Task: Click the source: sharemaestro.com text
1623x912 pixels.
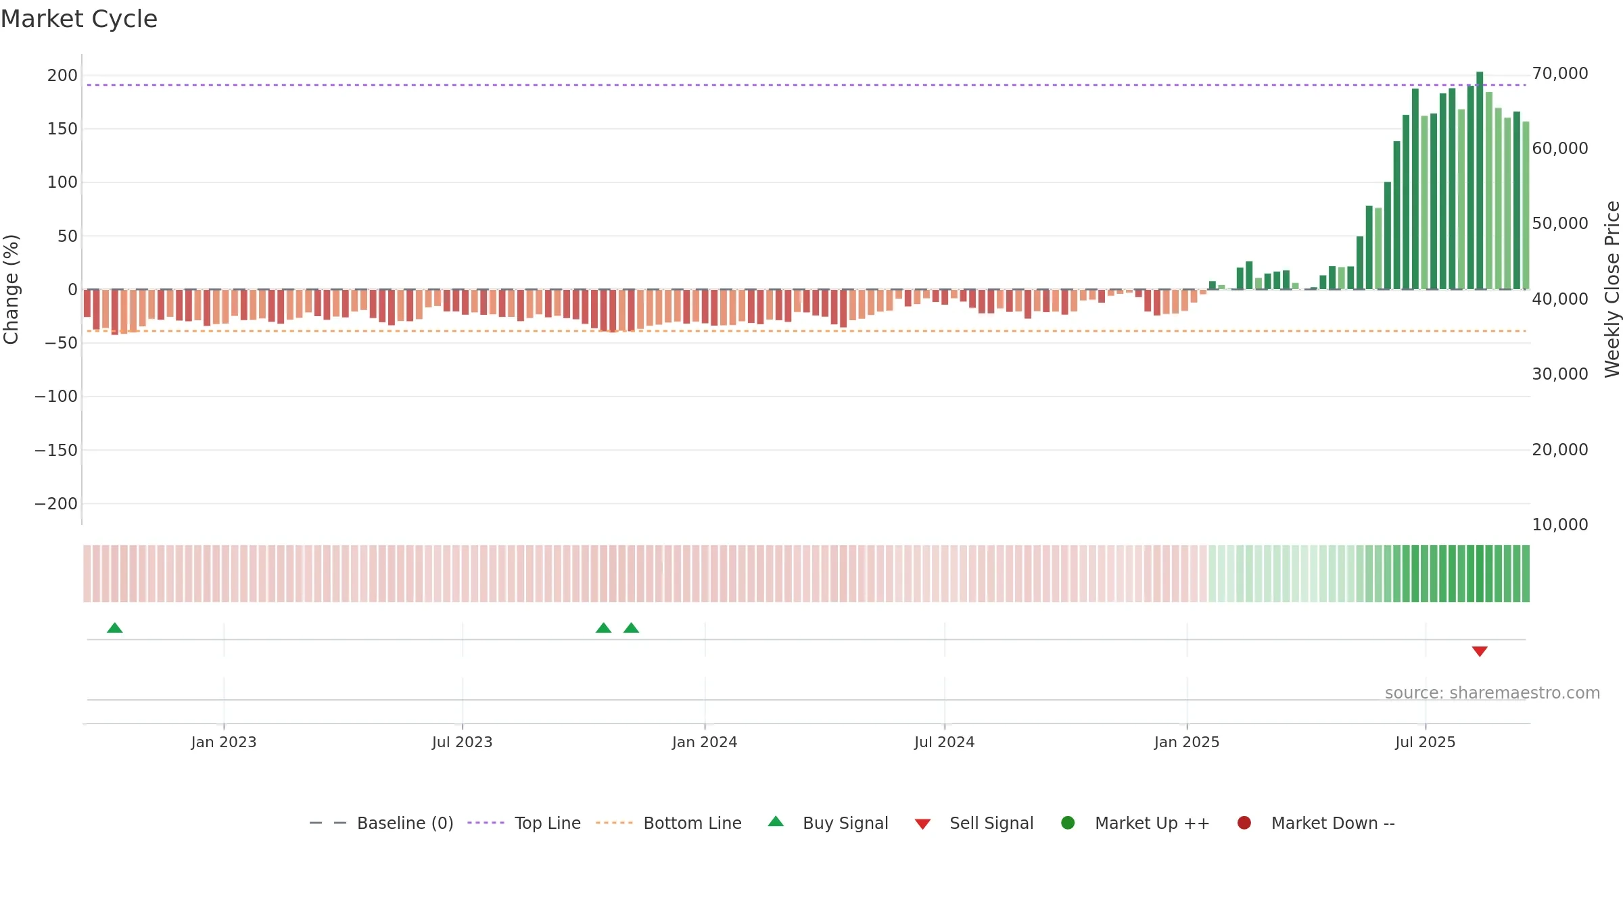Action: (x=1492, y=693)
